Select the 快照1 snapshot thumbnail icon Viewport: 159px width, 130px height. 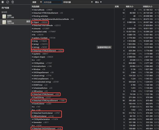point(4,16)
